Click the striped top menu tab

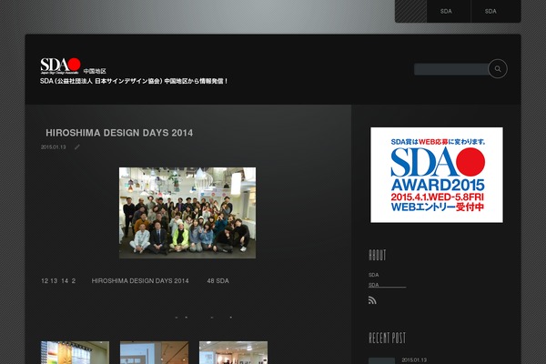pyautogui.click(x=411, y=11)
